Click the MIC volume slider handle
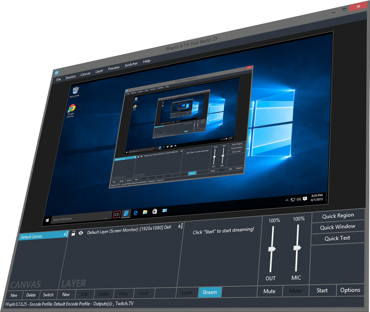 point(297,248)
